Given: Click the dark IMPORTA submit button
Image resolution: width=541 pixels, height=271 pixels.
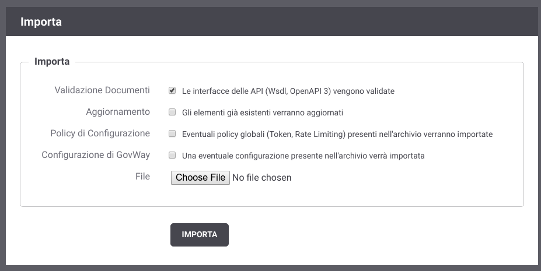Looking at the screenshot, I should (200, 234).
